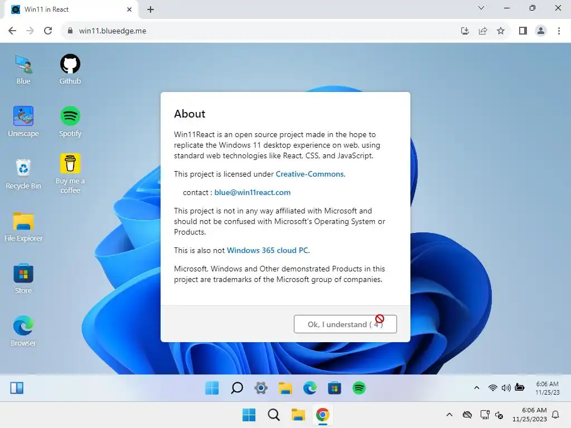This screenshot has height=428, width=571.
Task: Expand hidden icons chevron in Win11React tray
Action: [x=477, y=388]
